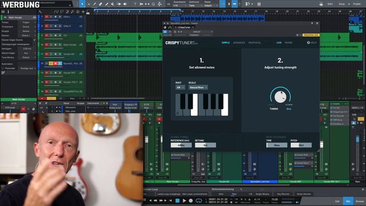
Task: Select the Listen speaker tool
Action: (x=125, y=4)
